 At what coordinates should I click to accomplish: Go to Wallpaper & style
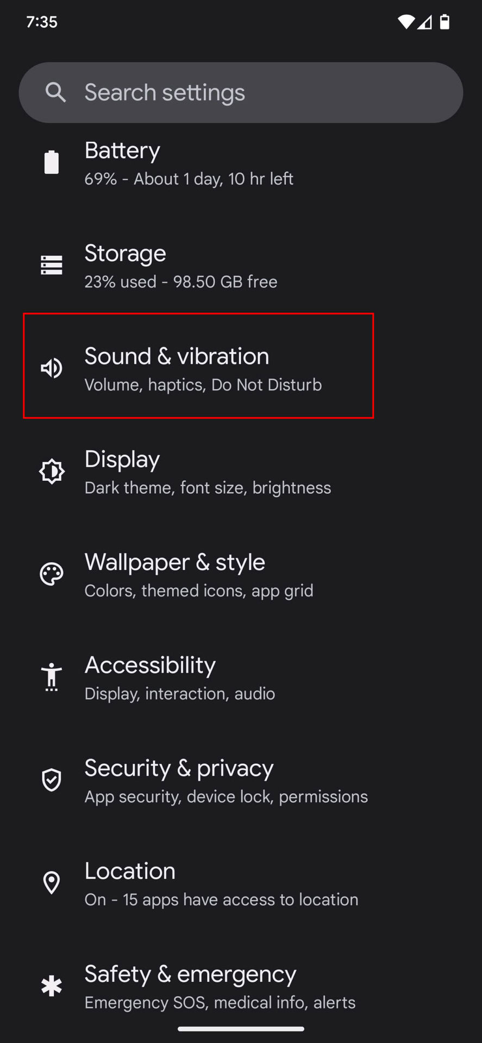click(x=198, y=575)
